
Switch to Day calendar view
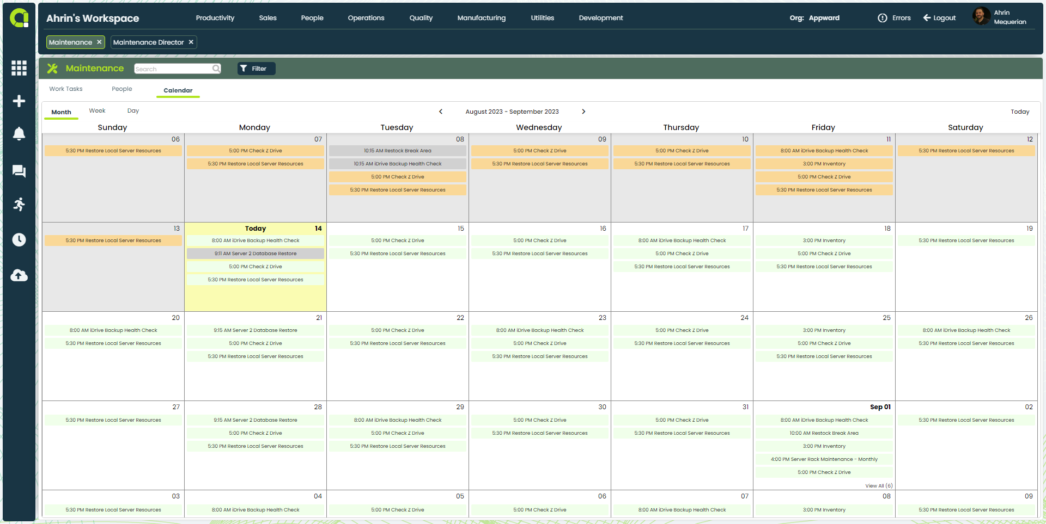coord(133,111)
